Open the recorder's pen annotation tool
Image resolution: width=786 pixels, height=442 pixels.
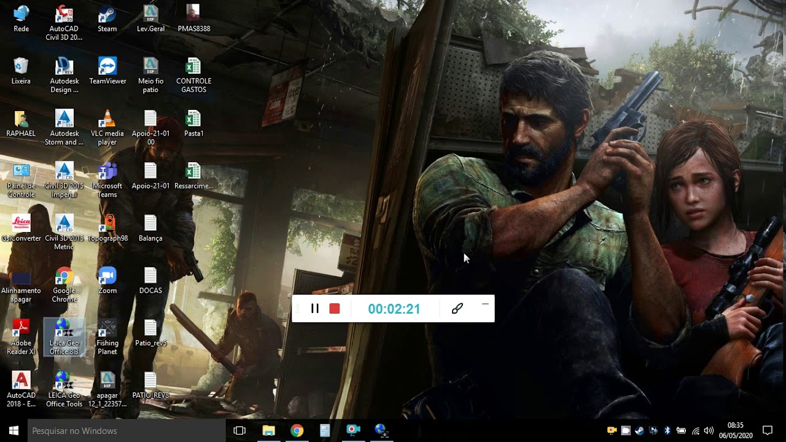click(x=457, y=309)
